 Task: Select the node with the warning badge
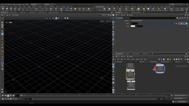(160, 68)
